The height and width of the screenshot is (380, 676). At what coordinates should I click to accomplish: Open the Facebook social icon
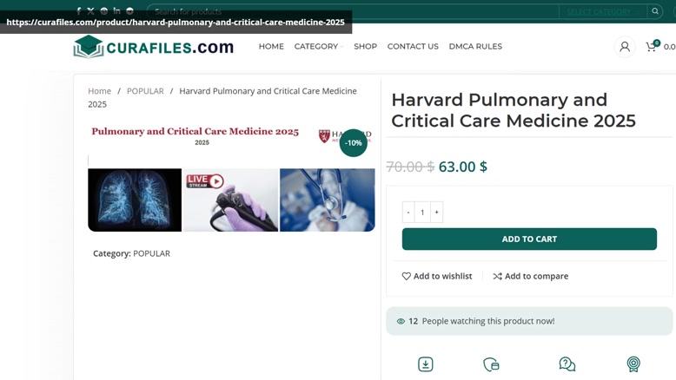tap(78, 11)
